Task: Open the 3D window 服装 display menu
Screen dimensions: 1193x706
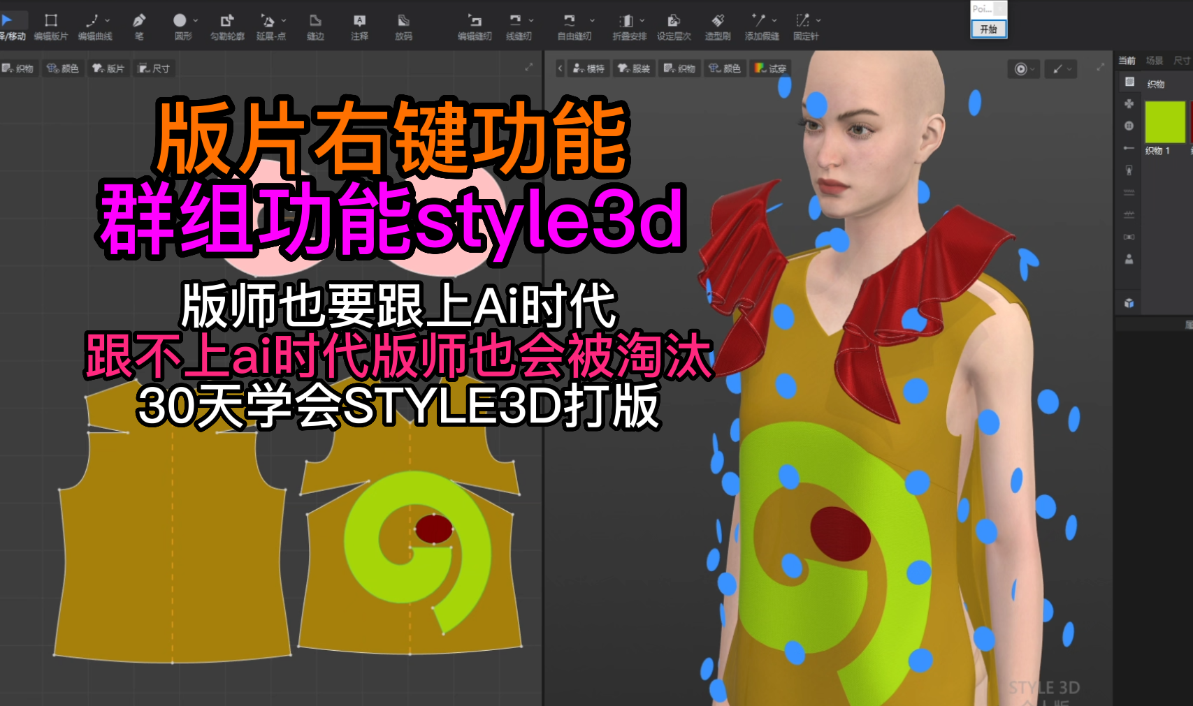Action: [634, 68]
